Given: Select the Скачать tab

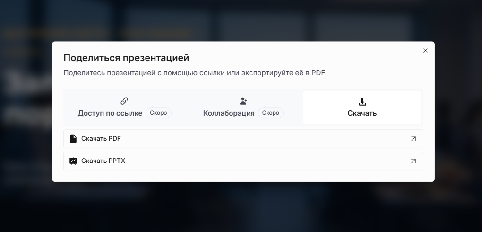Looking at the screenshot, I should click(x=362, y=107).
